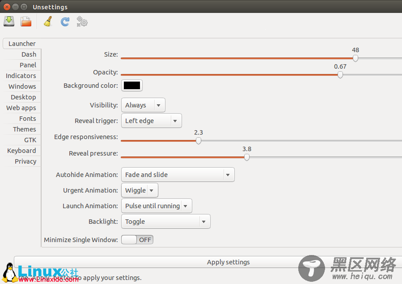The image size is (402, 284).
Task: Click the broom reset-to-defaults icon
Action: click(x=48, y=21)
